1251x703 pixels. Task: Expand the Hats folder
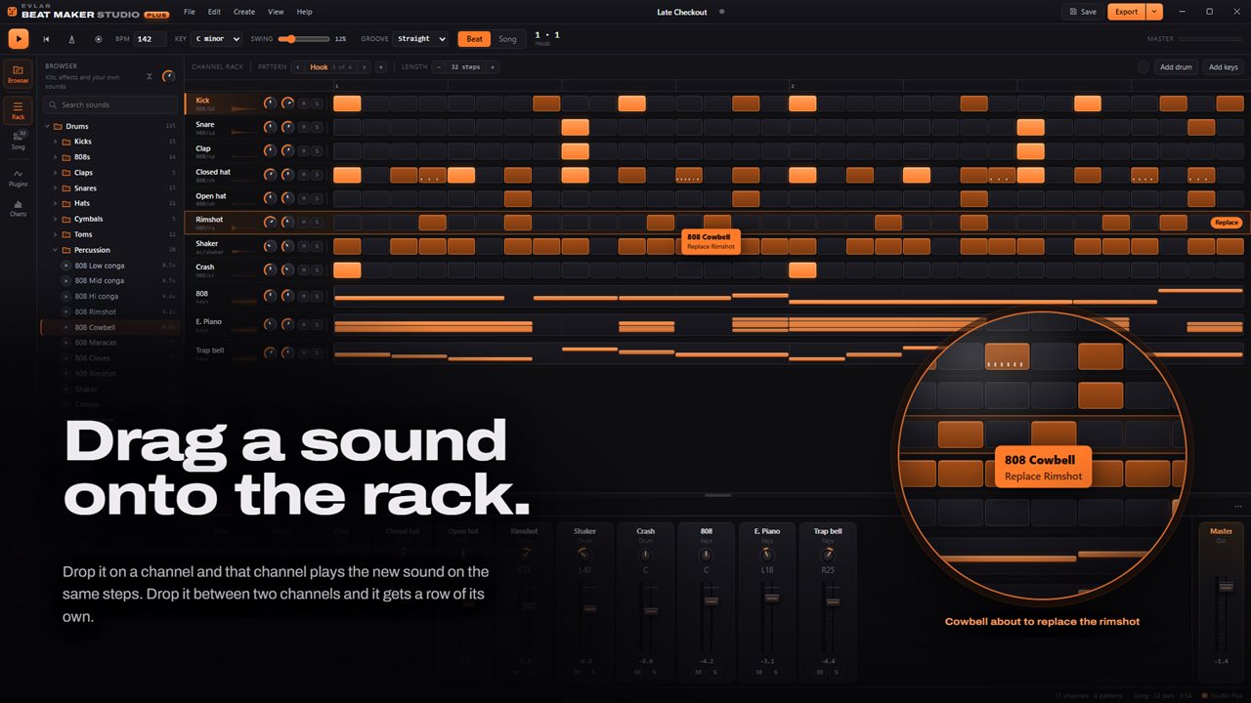[56, 203]
